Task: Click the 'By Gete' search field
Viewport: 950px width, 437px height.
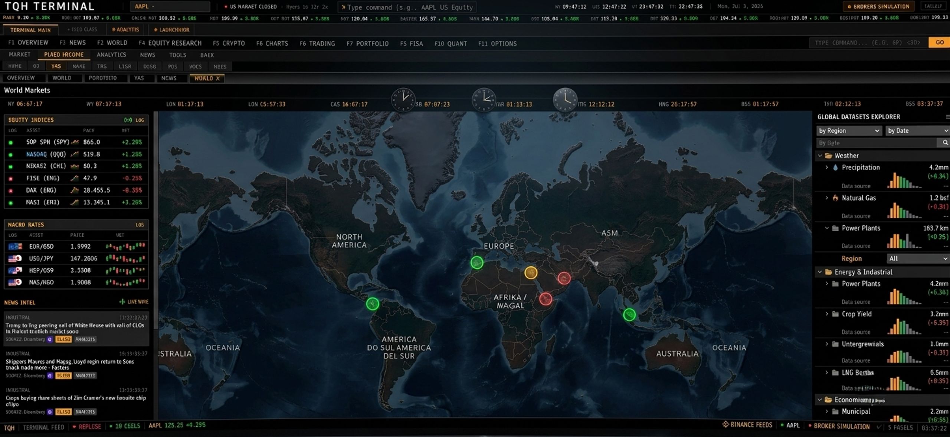Action: coord(877,143)
